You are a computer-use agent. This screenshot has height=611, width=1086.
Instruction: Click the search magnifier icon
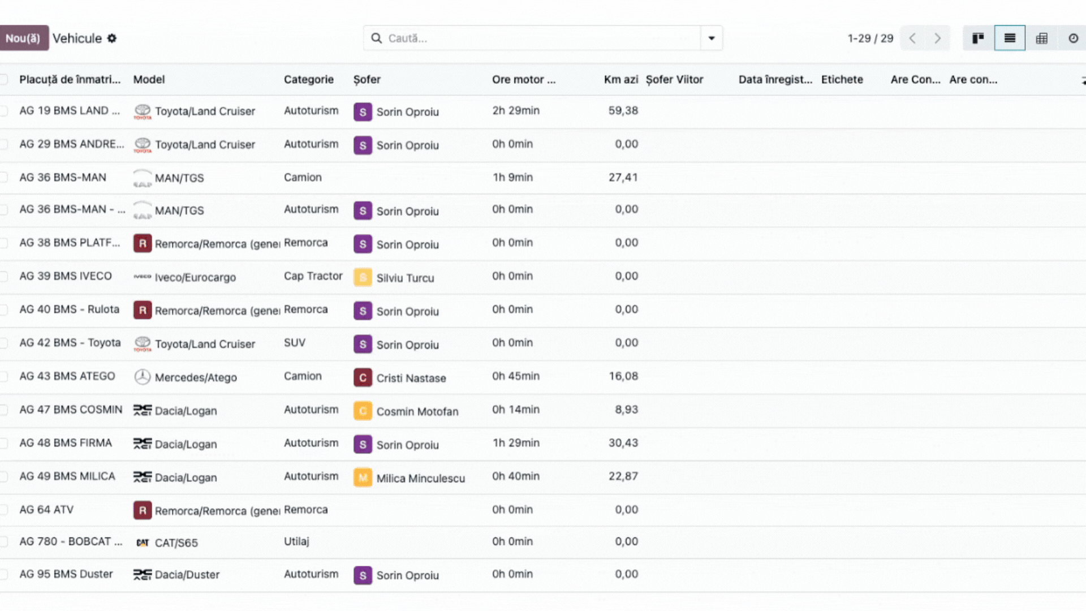pyautogui.click(x=376, y=38)
